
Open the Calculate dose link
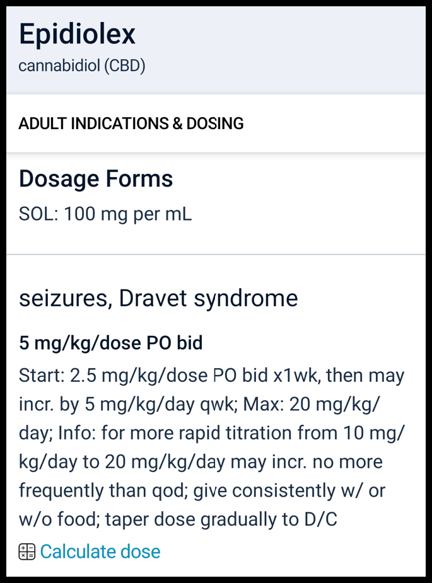pyautogui.click(x=100, y=552)
